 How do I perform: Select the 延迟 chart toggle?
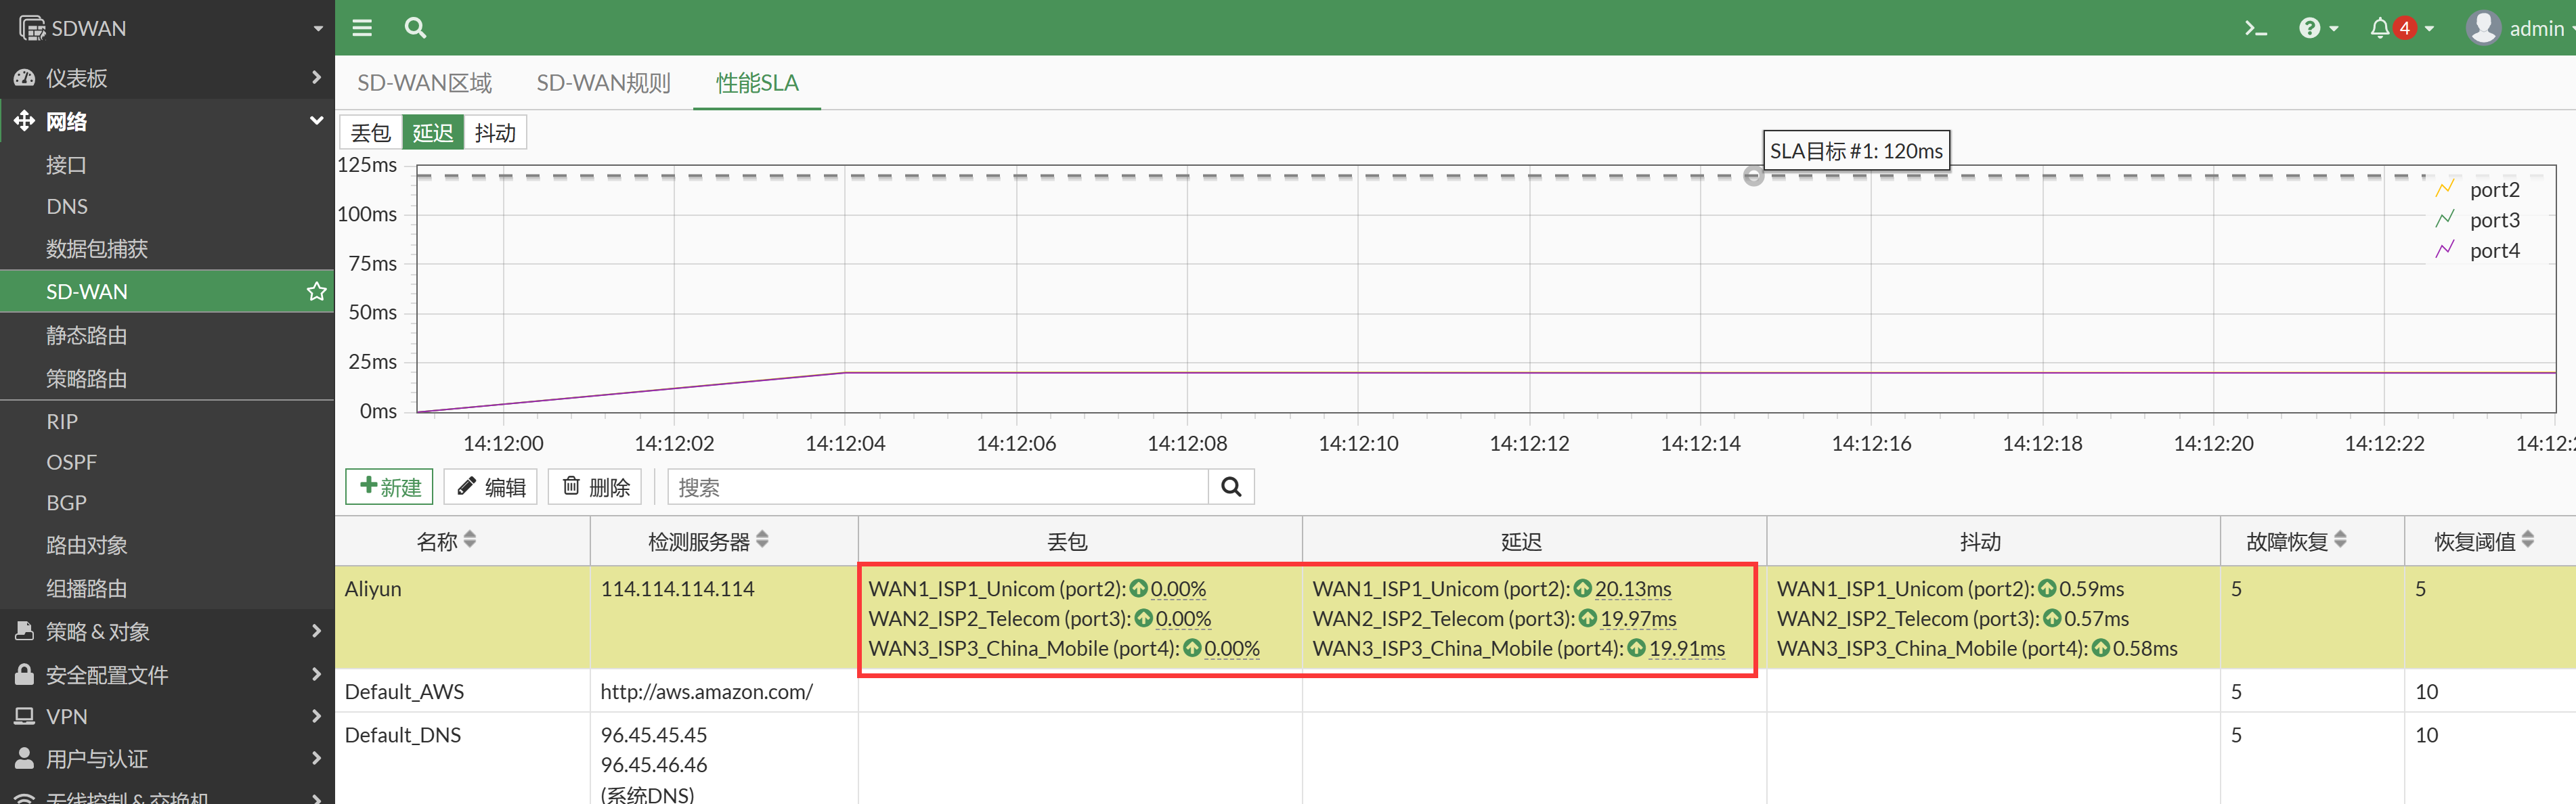(x=433, y=133)
